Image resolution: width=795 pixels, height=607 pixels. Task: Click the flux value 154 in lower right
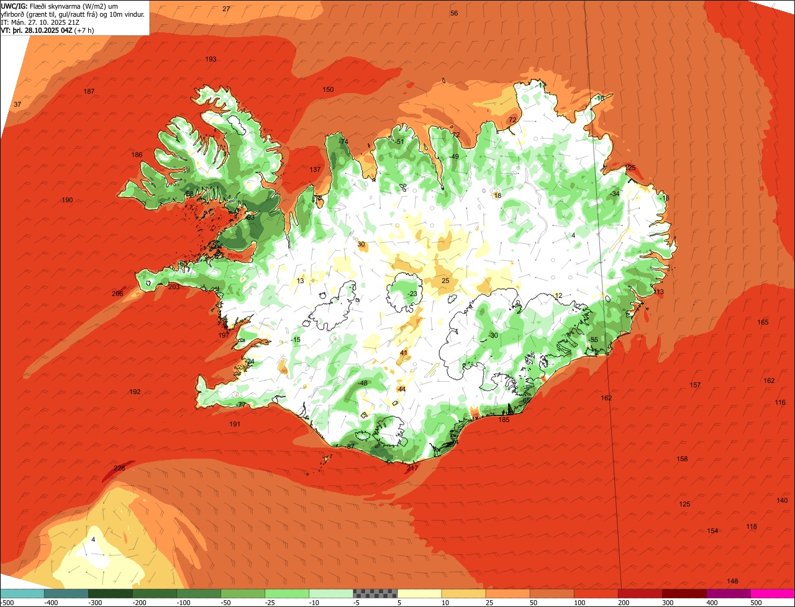click(712, 531)
